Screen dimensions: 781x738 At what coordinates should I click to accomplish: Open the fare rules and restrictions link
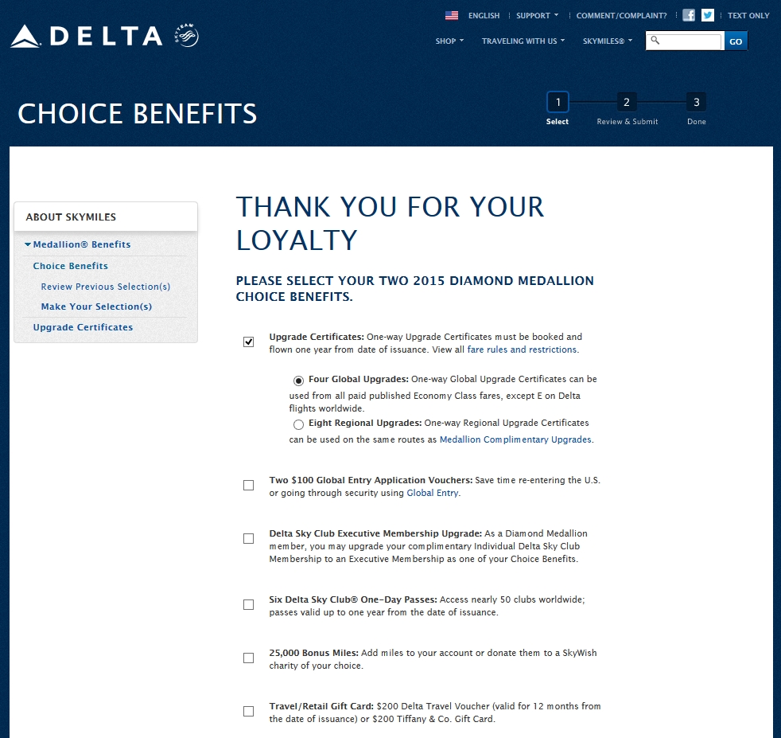522,349
